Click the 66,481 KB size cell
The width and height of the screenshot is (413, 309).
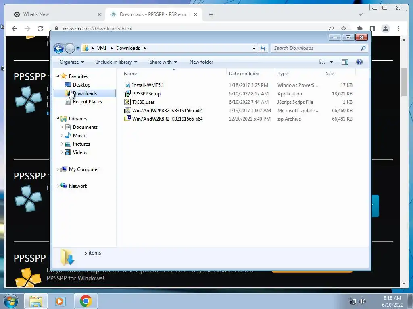pyautogui.click(x=342, y=119)
